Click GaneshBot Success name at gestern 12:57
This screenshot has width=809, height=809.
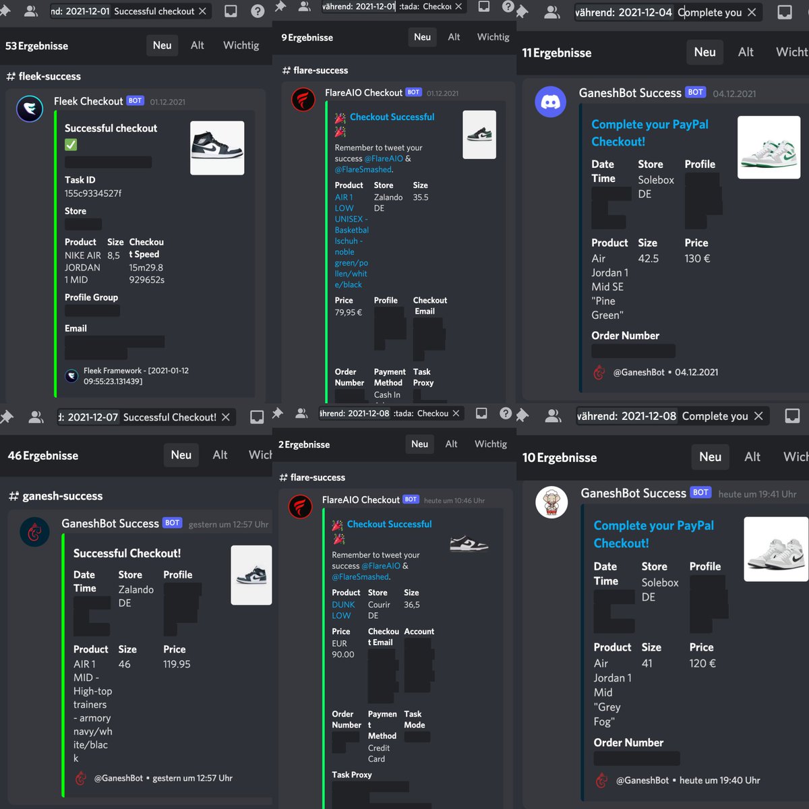[x=110, y=523]
